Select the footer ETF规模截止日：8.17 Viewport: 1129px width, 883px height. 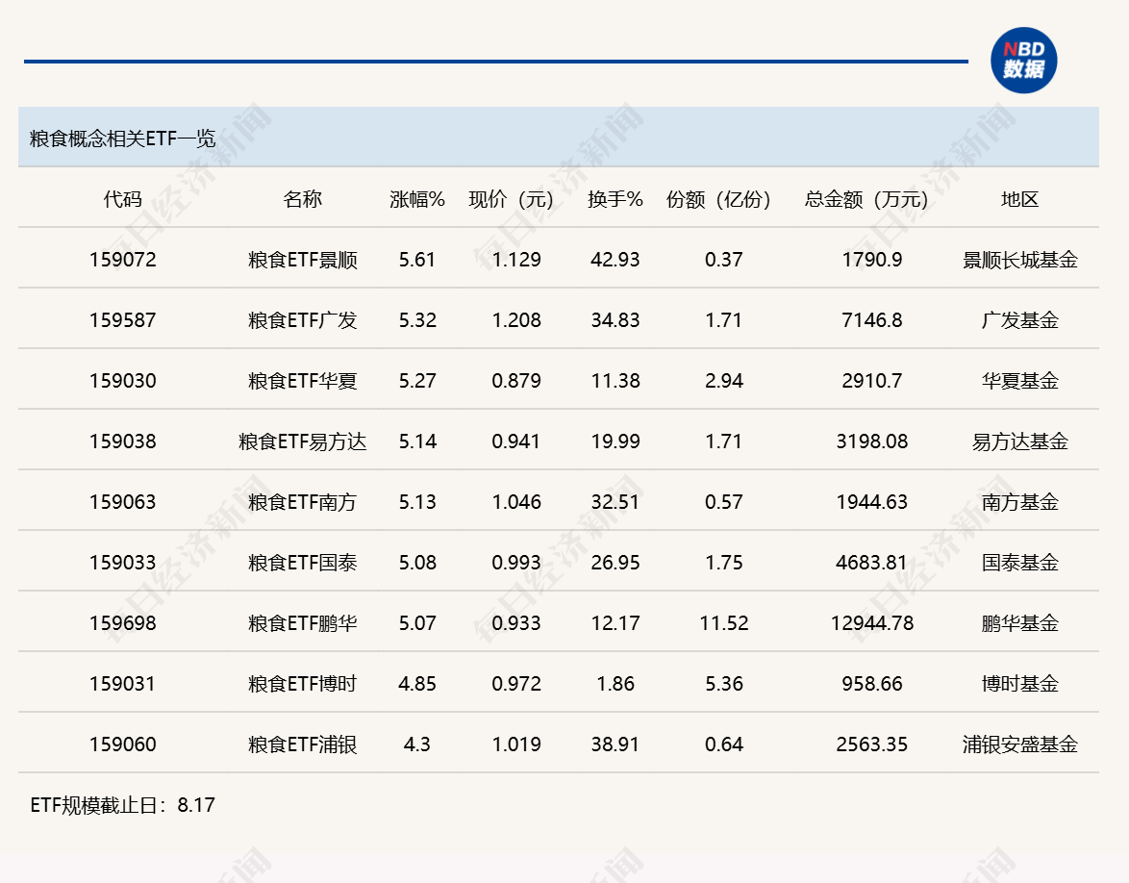point(122,804)
